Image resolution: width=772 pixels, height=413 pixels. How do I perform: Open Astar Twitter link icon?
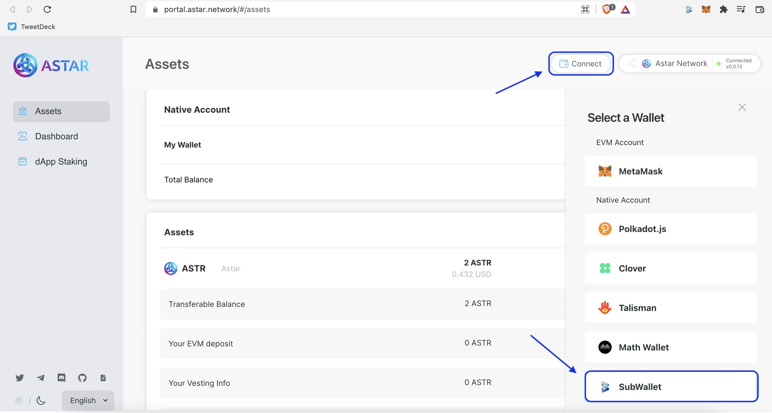[20, 378]
